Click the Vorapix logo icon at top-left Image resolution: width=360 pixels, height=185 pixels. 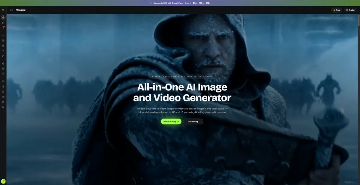click(x=3, y=10)
